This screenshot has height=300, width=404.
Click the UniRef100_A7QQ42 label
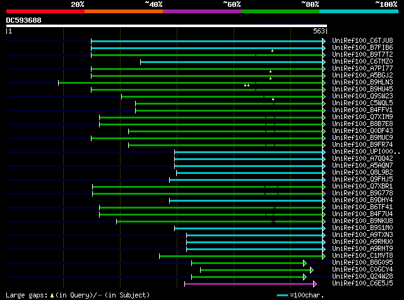pos(362,159)
